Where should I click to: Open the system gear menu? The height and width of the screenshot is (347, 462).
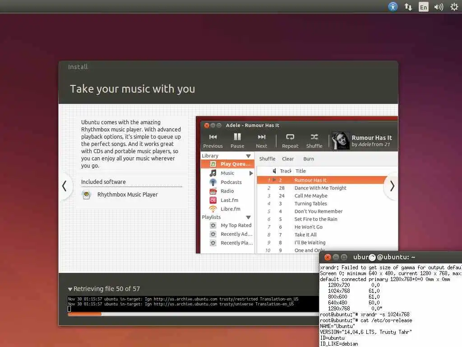454,7
